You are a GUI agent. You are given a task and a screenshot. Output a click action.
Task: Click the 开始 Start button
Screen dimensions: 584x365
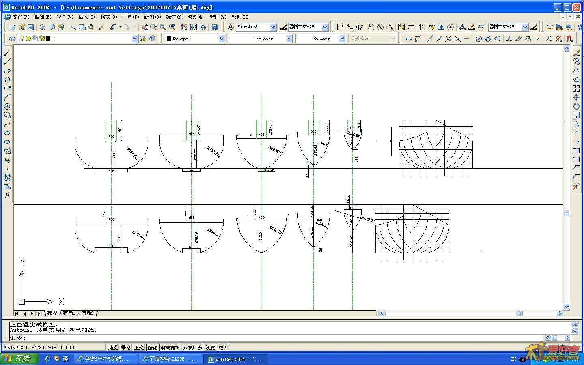point(19,359)
